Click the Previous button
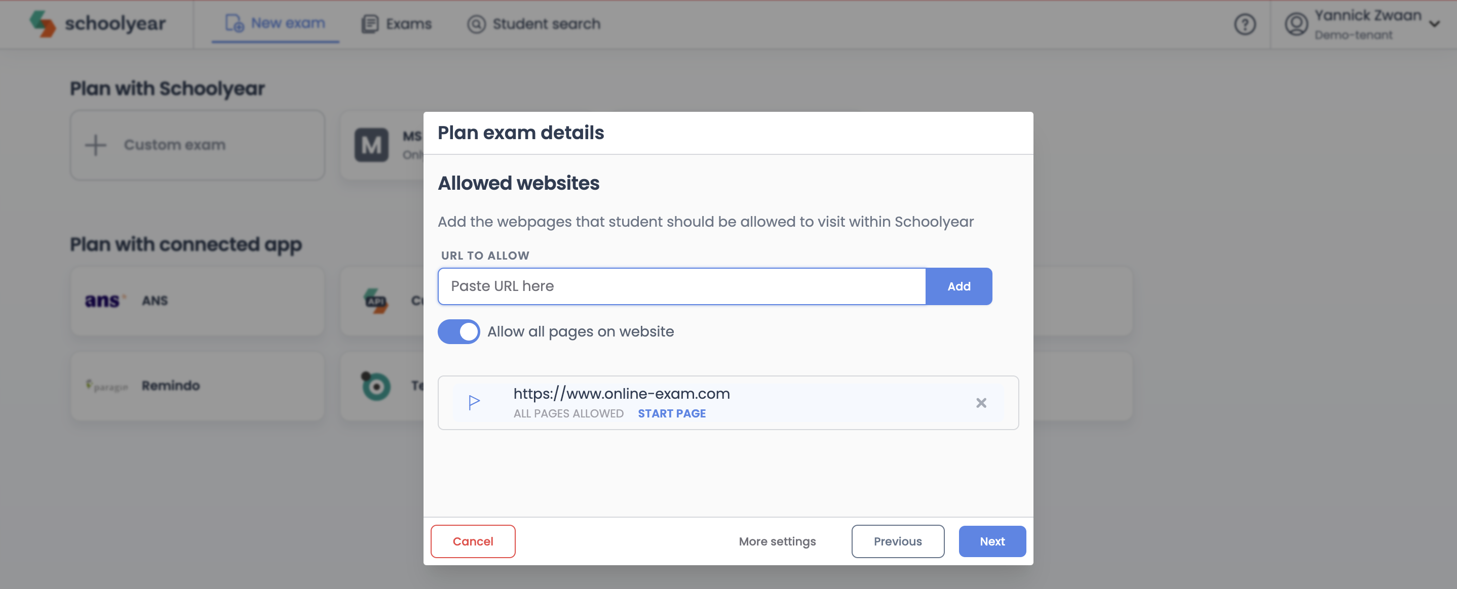This screenshot has width=1457, height=589. point(897,541)
